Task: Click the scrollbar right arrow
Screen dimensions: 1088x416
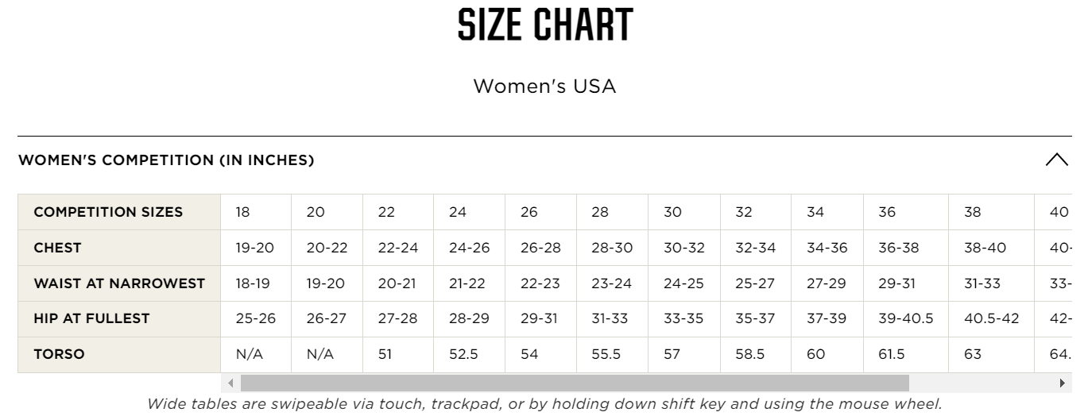Action: 1063,383
